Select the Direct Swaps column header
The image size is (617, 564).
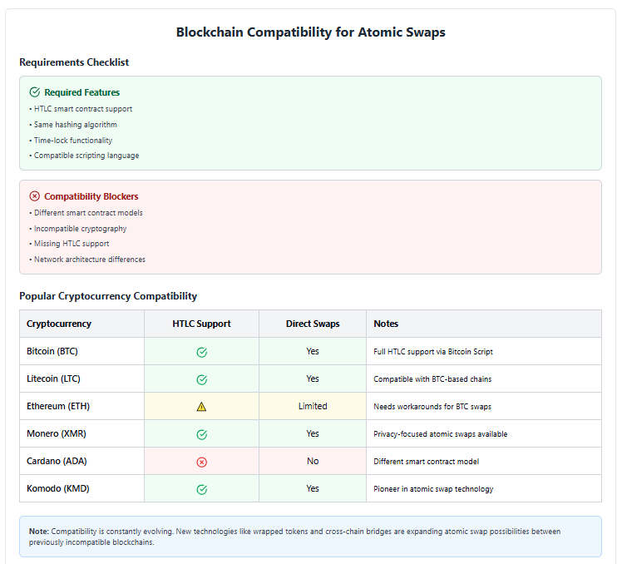click(313, 324)
